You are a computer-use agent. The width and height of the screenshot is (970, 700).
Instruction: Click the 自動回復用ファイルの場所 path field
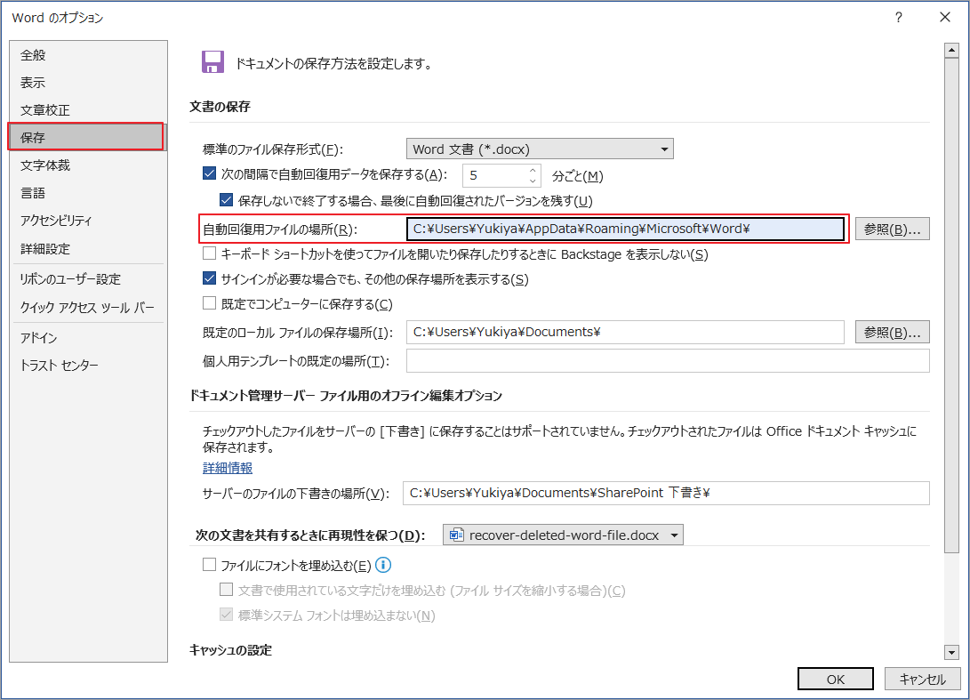(625, 229)
